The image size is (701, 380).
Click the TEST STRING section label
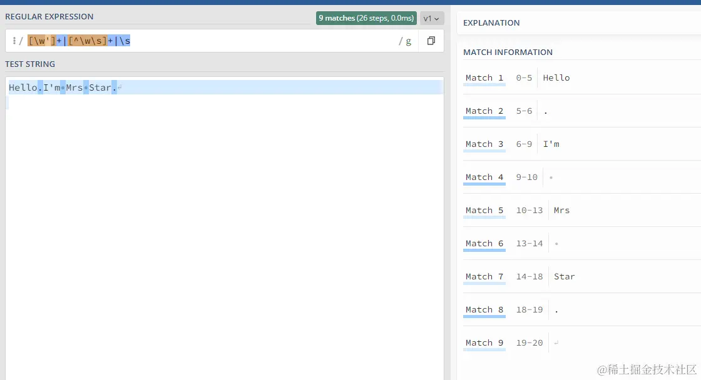pyautogui.click(x=30, y=64)
